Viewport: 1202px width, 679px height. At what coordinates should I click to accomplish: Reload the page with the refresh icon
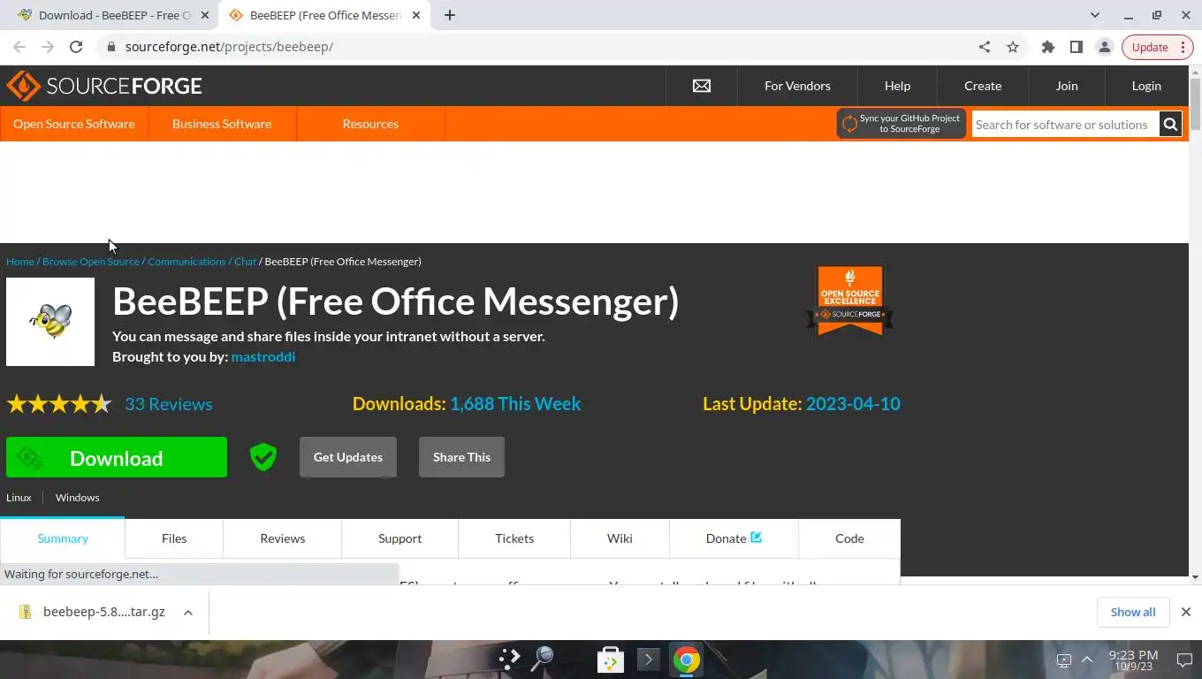76,47
